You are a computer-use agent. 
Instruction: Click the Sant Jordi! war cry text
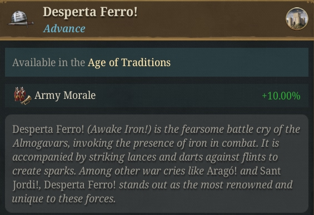point(147,178)
